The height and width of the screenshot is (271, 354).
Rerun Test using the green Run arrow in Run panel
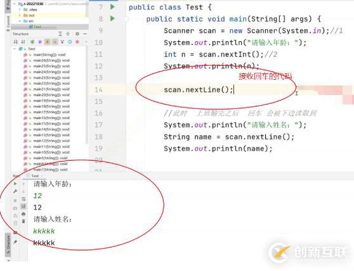coord(15,184)
